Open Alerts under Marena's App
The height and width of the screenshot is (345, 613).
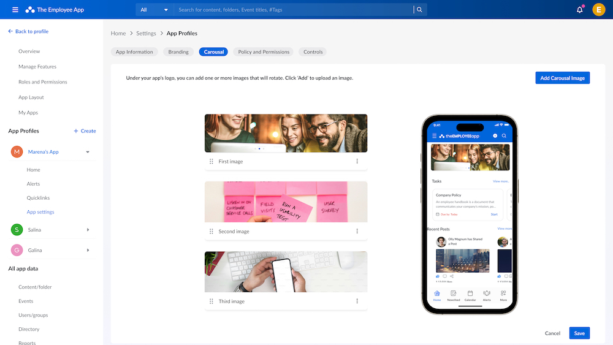pyautogui.click(x=33, y=184)
